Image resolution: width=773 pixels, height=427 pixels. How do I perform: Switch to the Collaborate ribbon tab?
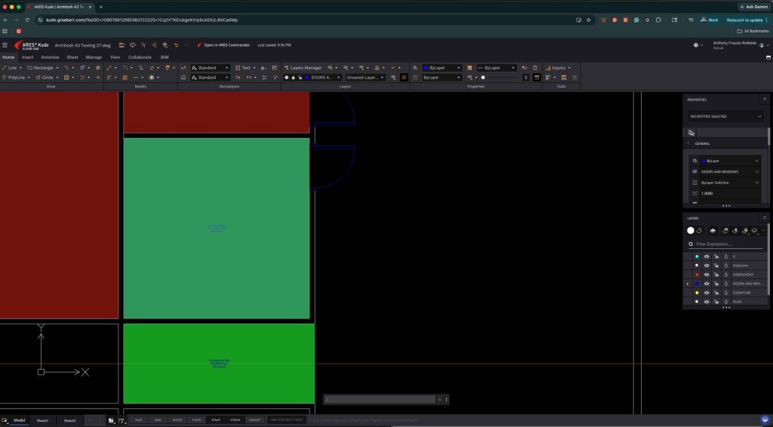[x=140, y=57]
